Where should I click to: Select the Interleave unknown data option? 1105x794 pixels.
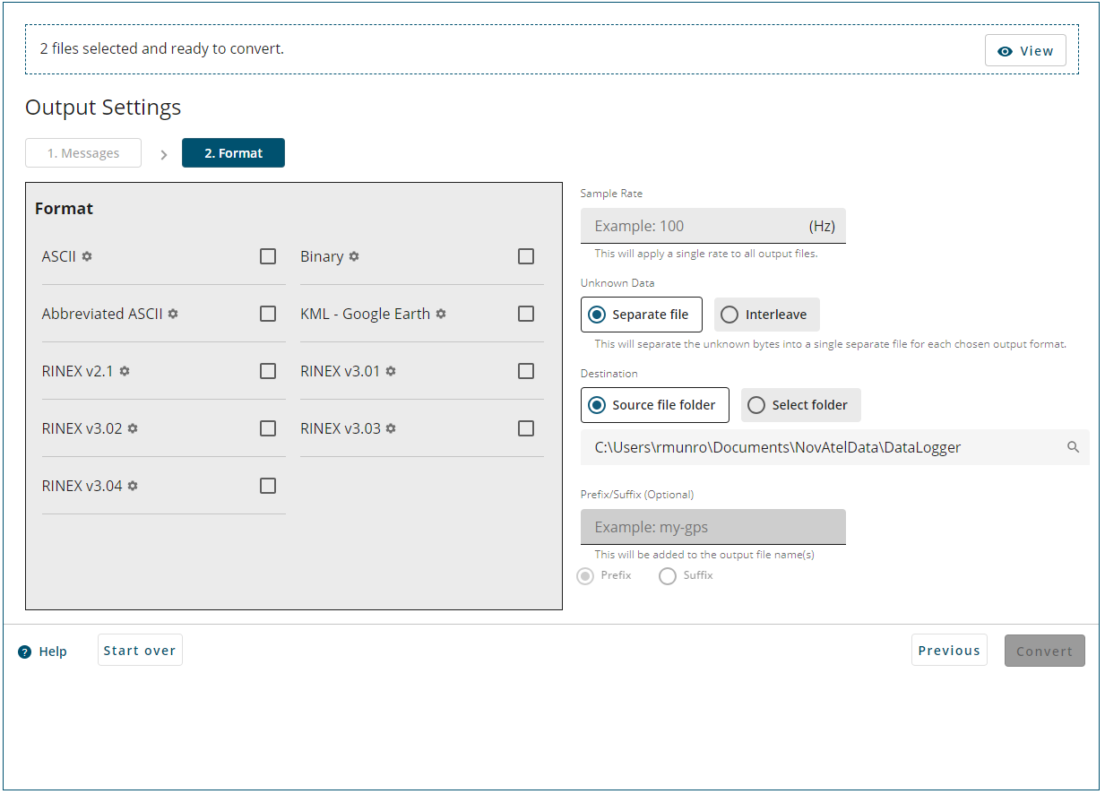point(766,315)
